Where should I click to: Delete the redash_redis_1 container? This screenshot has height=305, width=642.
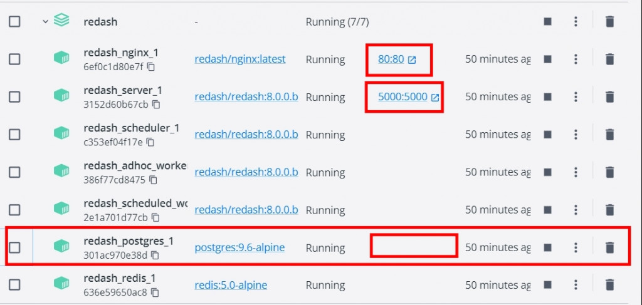point(610,285)
